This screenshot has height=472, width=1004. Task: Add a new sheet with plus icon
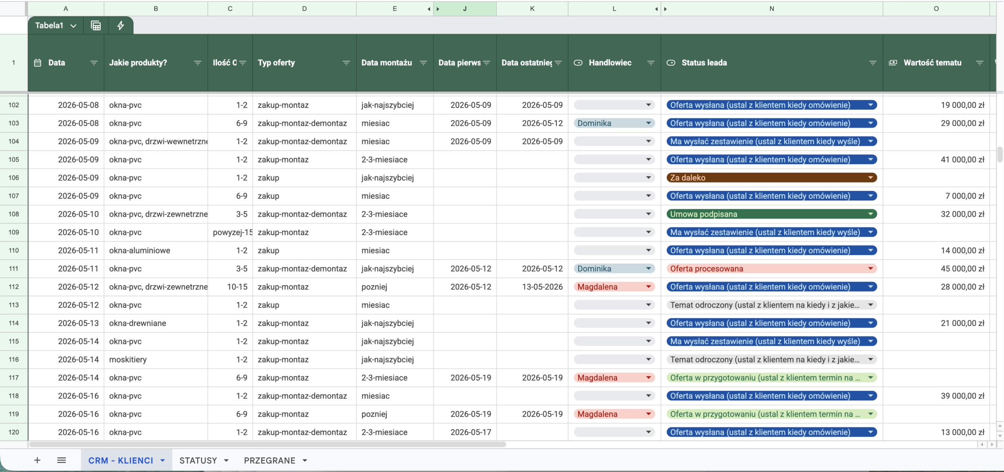(37, 460)
